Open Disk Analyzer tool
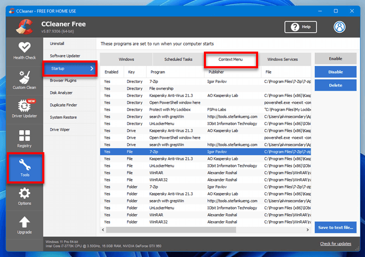This screenshot has height=257, width=365. [69, 93]
